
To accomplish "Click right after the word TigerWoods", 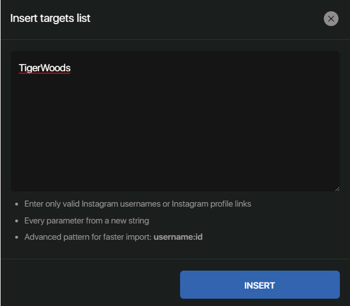I will tap(71, 68).
